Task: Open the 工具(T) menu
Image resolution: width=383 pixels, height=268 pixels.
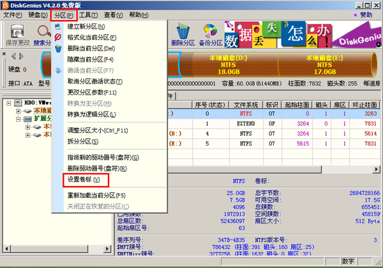Action: (89, 15)
